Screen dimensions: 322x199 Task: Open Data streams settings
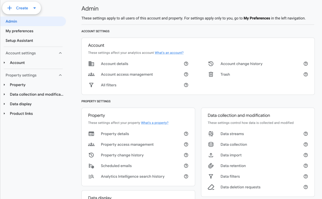coord(232,134)
